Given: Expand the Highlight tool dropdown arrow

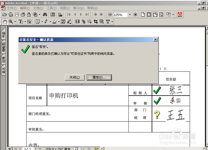Looking at the screenshot, I should [59, 22].
